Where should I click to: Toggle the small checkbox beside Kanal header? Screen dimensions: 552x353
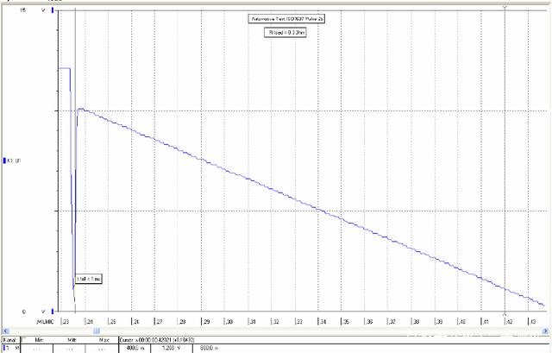click(23, 339)
